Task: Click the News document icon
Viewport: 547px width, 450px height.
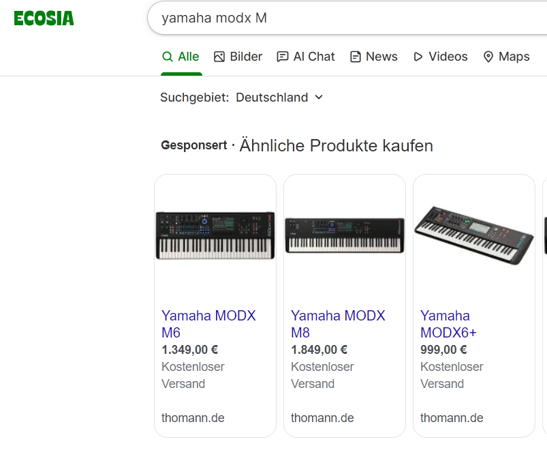Action: 356,57
